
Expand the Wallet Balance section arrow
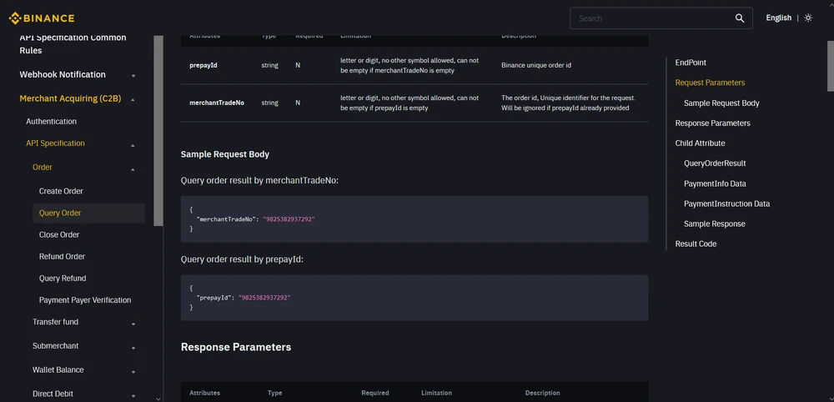[x=133, y=371]
